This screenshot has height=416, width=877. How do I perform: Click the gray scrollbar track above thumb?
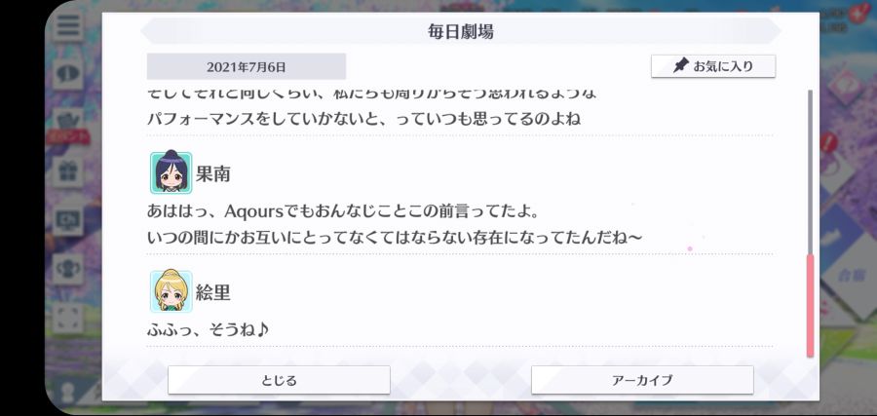coord(810,171)
